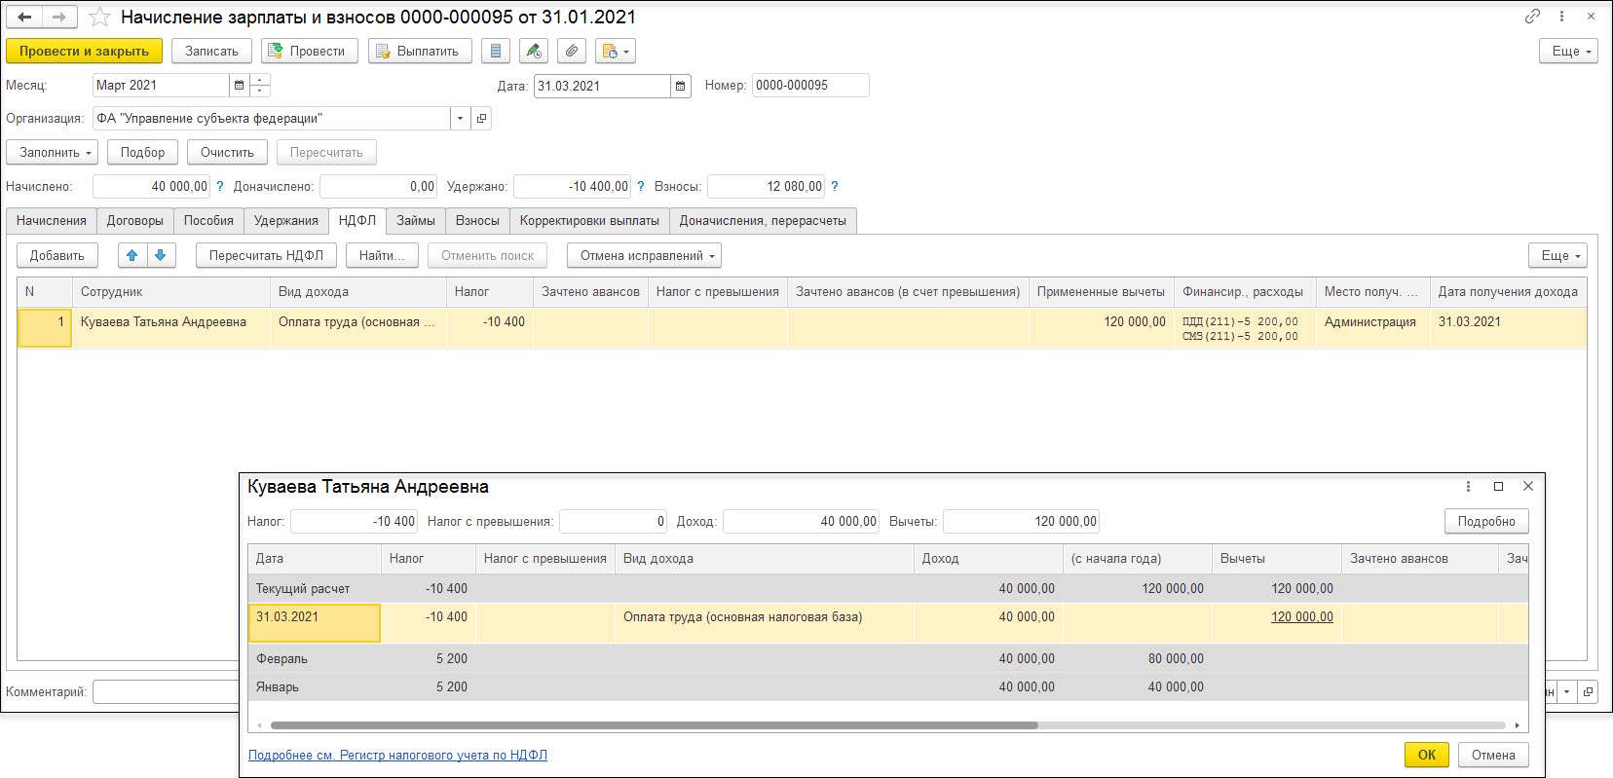Select the Январь row in dialog
This screenshot has width=1613, height=778.
pos(887,687)
